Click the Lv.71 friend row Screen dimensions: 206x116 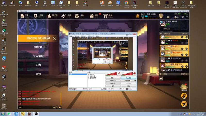point(174,65)
